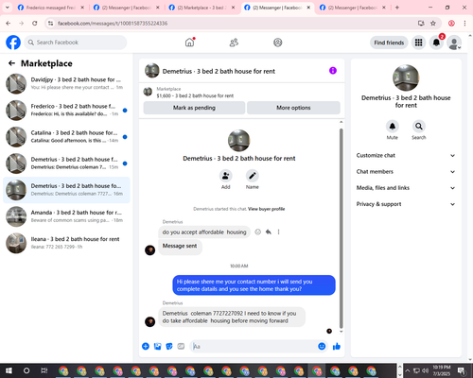The width and height of the screenshot is (473, 378).
Task: Go back from Marketplace using the arrow
Action: click(x=11, y=63)
